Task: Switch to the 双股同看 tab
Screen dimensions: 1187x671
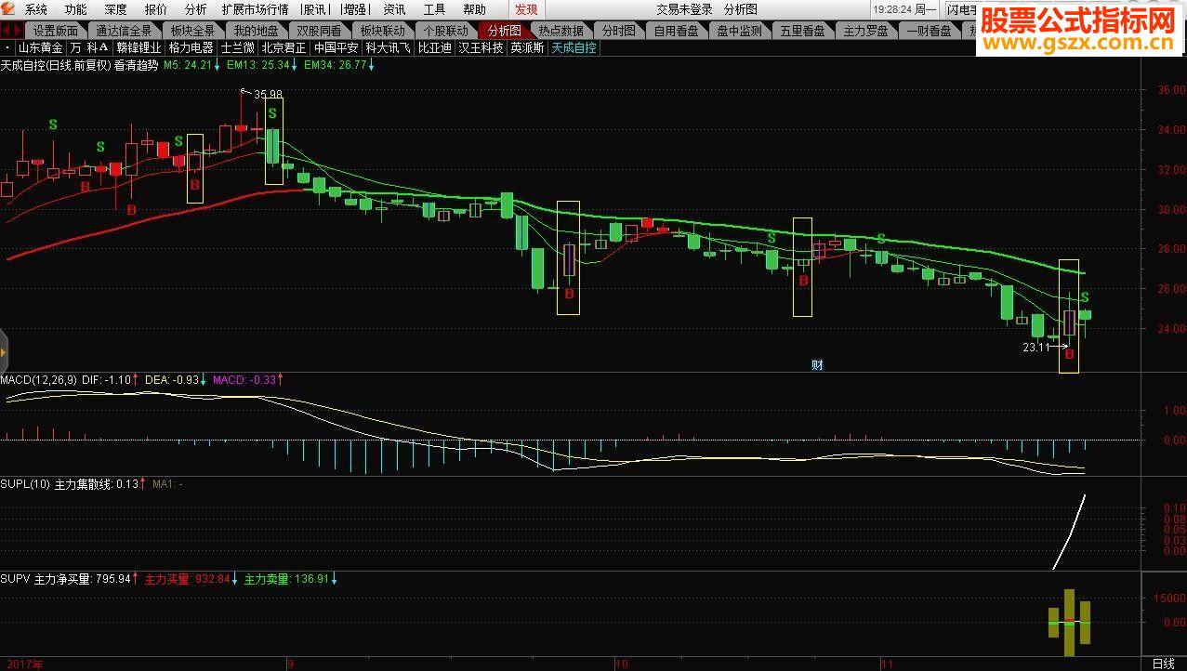Action: click(319, 30)
